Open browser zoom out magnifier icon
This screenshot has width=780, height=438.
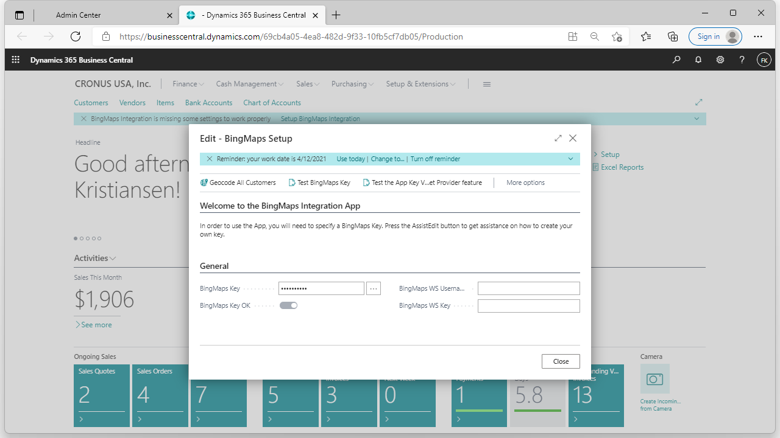594,36
